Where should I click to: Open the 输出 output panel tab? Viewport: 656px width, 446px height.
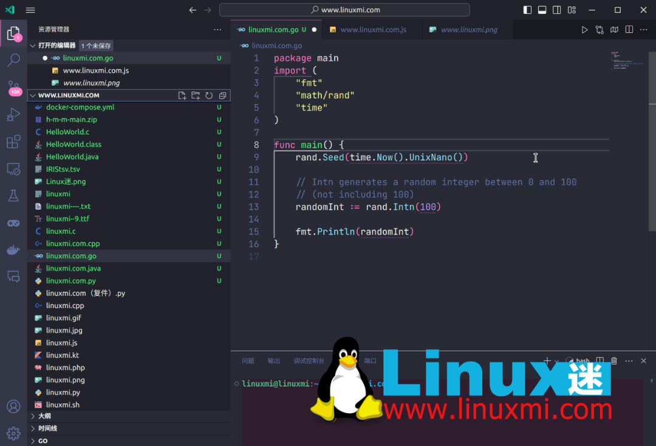point(274,361)
